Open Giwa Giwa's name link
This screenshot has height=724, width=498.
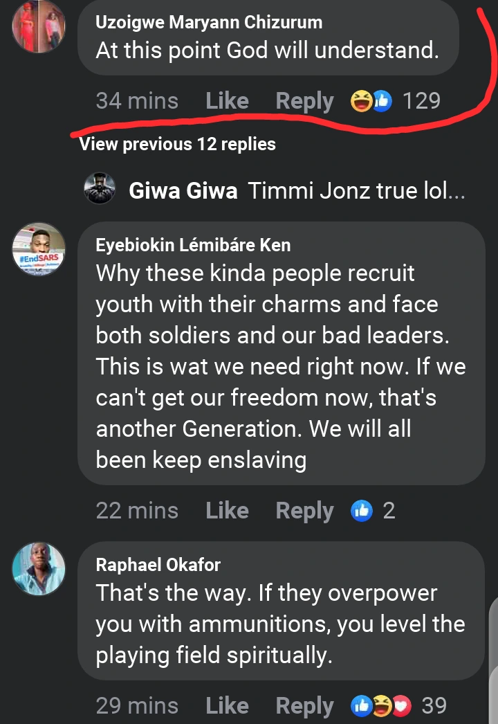pos(183,190)
